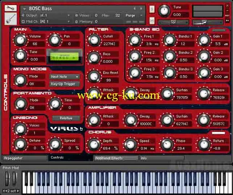Shift keyboard octave up arrow
The image size is (233, 195).
pos(18,191)
